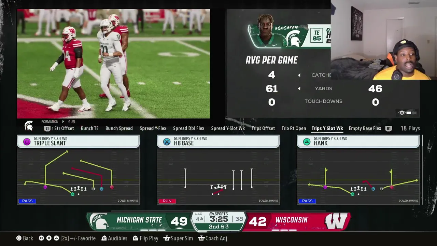The height and width of the screenshot is (246, 437).
Task: Click Wisconsin score 42
Action: (x=257, y=222)
